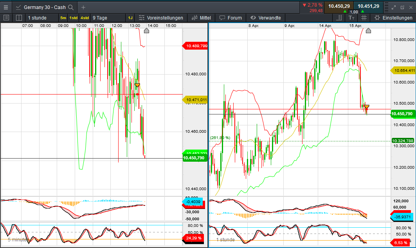
Task: Expand chart to fullscreen
Action: coord(394,7)
